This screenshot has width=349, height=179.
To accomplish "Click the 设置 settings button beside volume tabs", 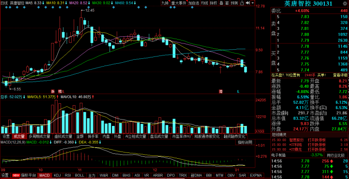I will [x=6, y=136].
